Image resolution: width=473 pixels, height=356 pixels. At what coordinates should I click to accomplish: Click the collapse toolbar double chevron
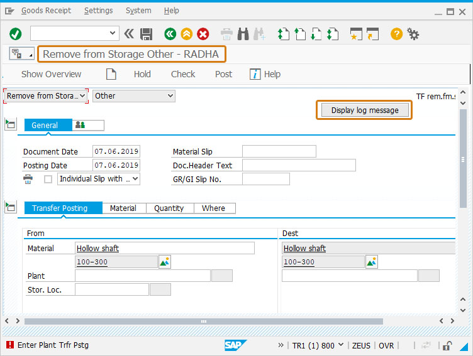[129, 34]
